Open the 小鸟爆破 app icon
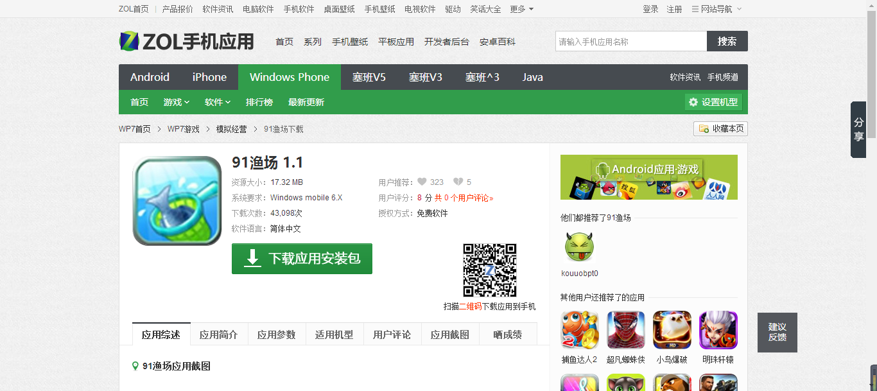 pyautogui.click(x=672, y=330)
